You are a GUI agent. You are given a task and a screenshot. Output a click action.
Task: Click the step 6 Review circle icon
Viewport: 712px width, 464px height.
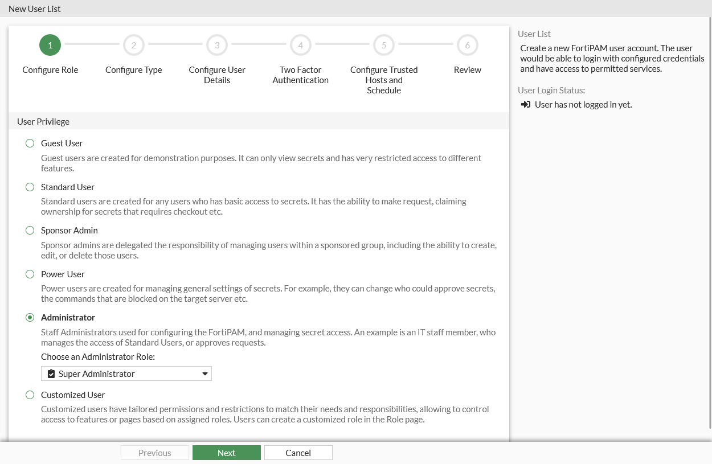click(x=467, y=45)
